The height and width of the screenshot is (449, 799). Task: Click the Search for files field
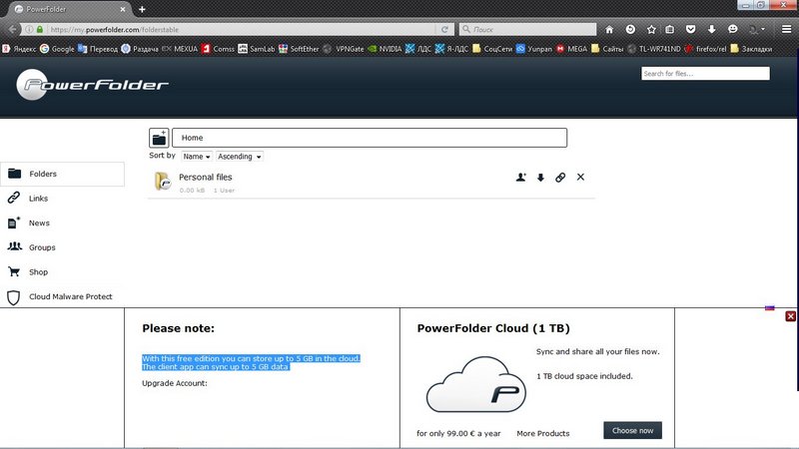705,73
